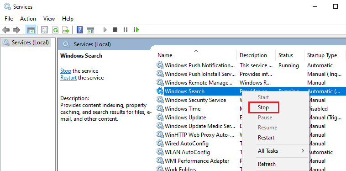Click the gear icon beside Windows Update Medic

coord(160,126)
